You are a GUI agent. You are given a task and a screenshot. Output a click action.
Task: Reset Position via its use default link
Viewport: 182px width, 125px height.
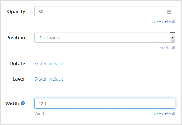pyautogui.click(x=165, y=48)
